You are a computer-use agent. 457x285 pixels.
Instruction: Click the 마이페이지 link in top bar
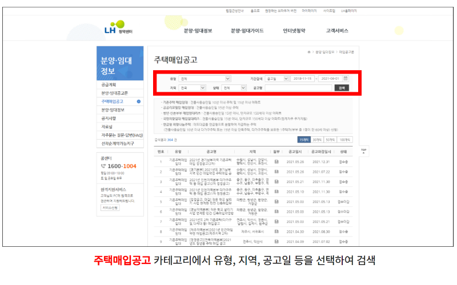coord(309,11)
